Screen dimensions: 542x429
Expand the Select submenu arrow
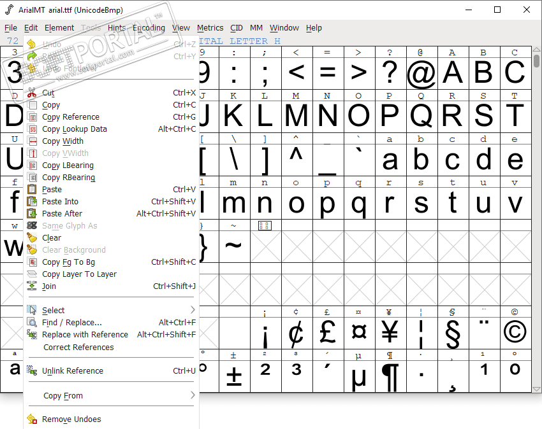(x=193, y=310)
